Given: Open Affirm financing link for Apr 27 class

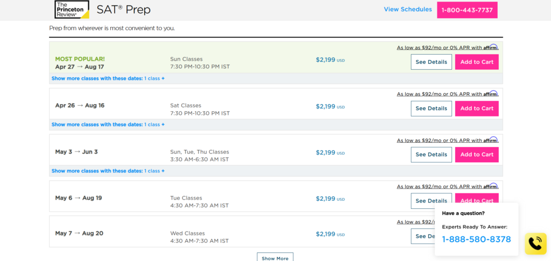Looking at the screenshot, I should pos(448,48).
